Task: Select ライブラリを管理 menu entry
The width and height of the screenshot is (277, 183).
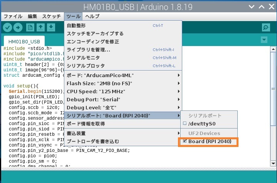Action: coord(89,49)
